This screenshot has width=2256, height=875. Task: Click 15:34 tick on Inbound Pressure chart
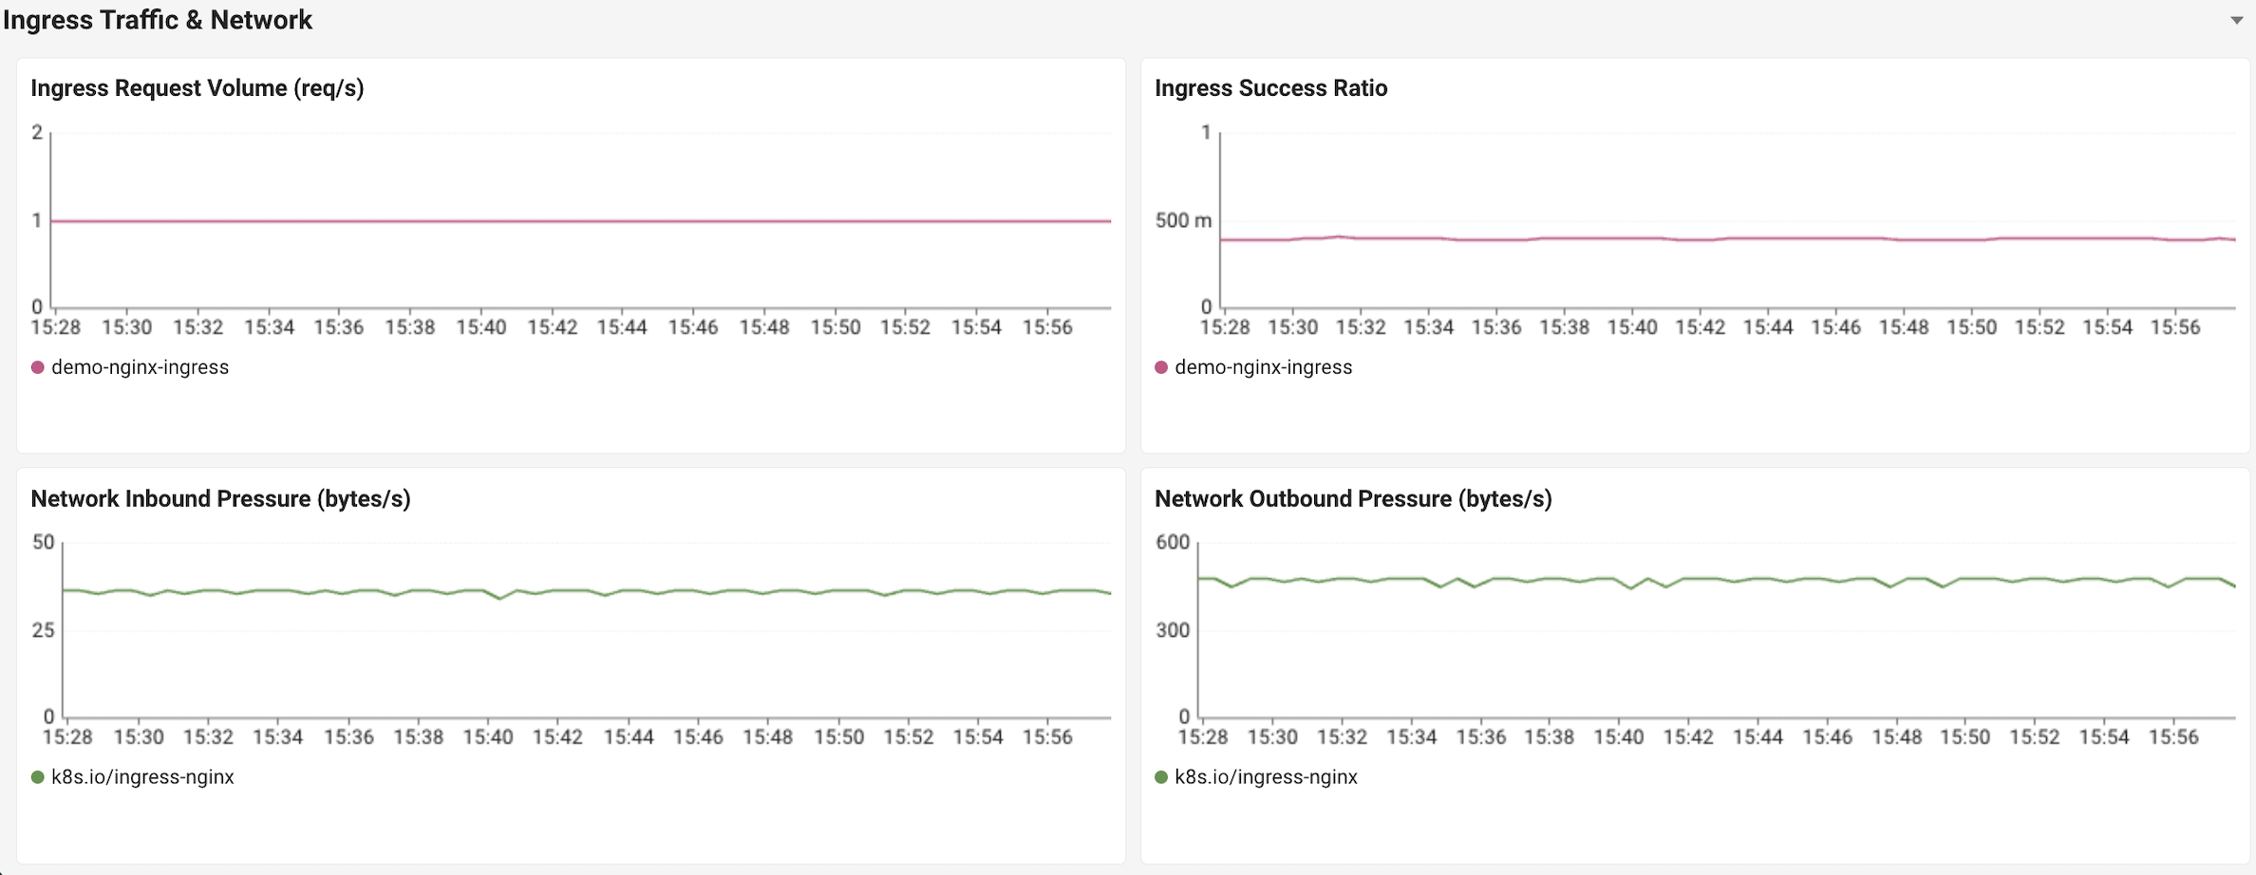coord(278,737)
